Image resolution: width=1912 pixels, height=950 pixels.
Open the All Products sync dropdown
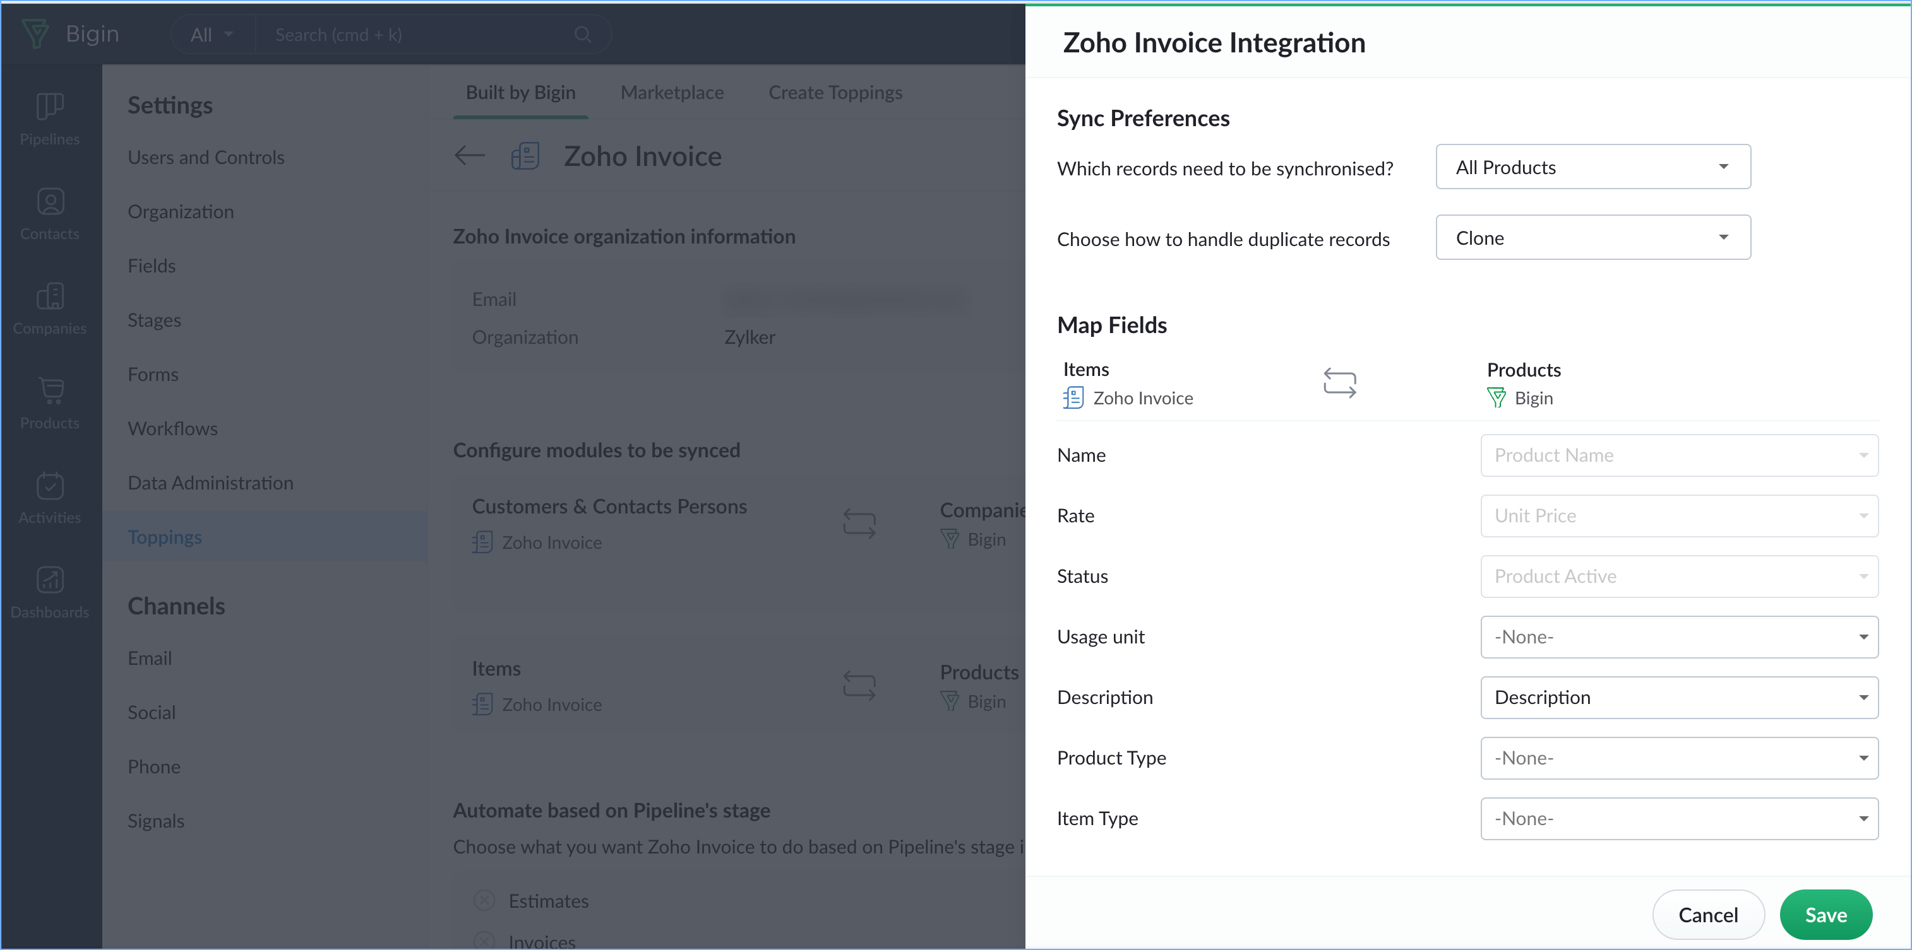(x=1593, y=167)
